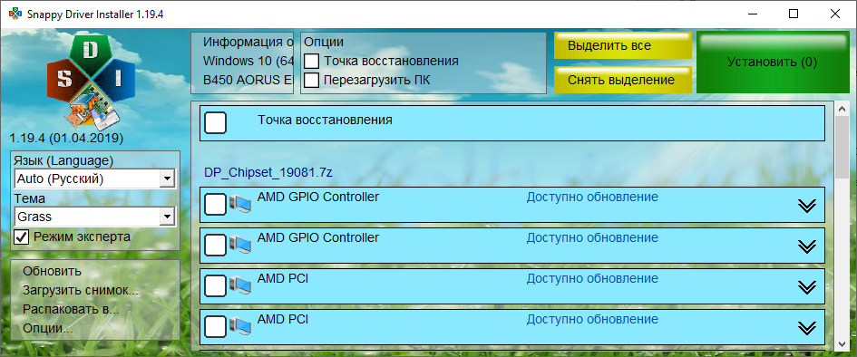Minimize the Snappy Driver Installer window
Viewport: 857px width, 357px height.
click(x=752, y=14)
